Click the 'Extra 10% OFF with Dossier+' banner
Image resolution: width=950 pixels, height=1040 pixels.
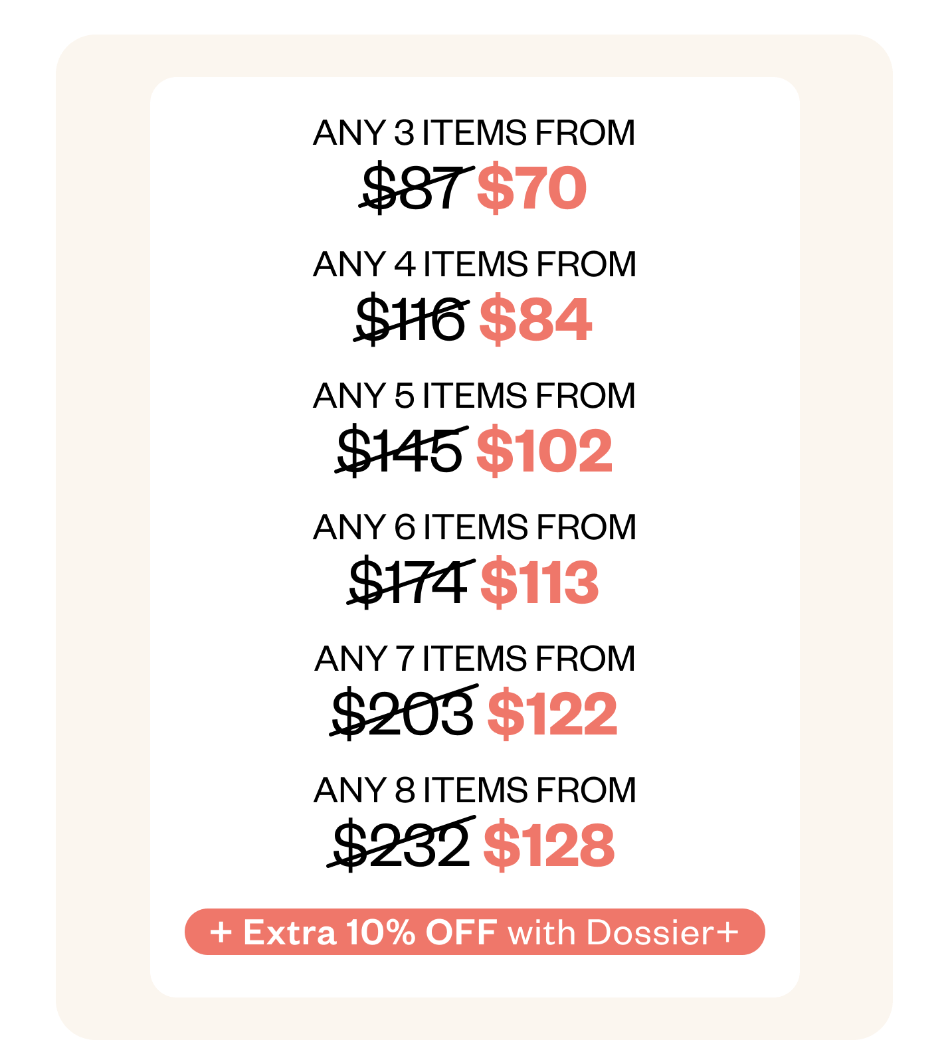[474, 932]
